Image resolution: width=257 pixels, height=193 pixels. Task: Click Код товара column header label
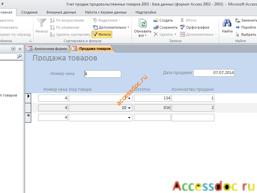tap(80, 89)
